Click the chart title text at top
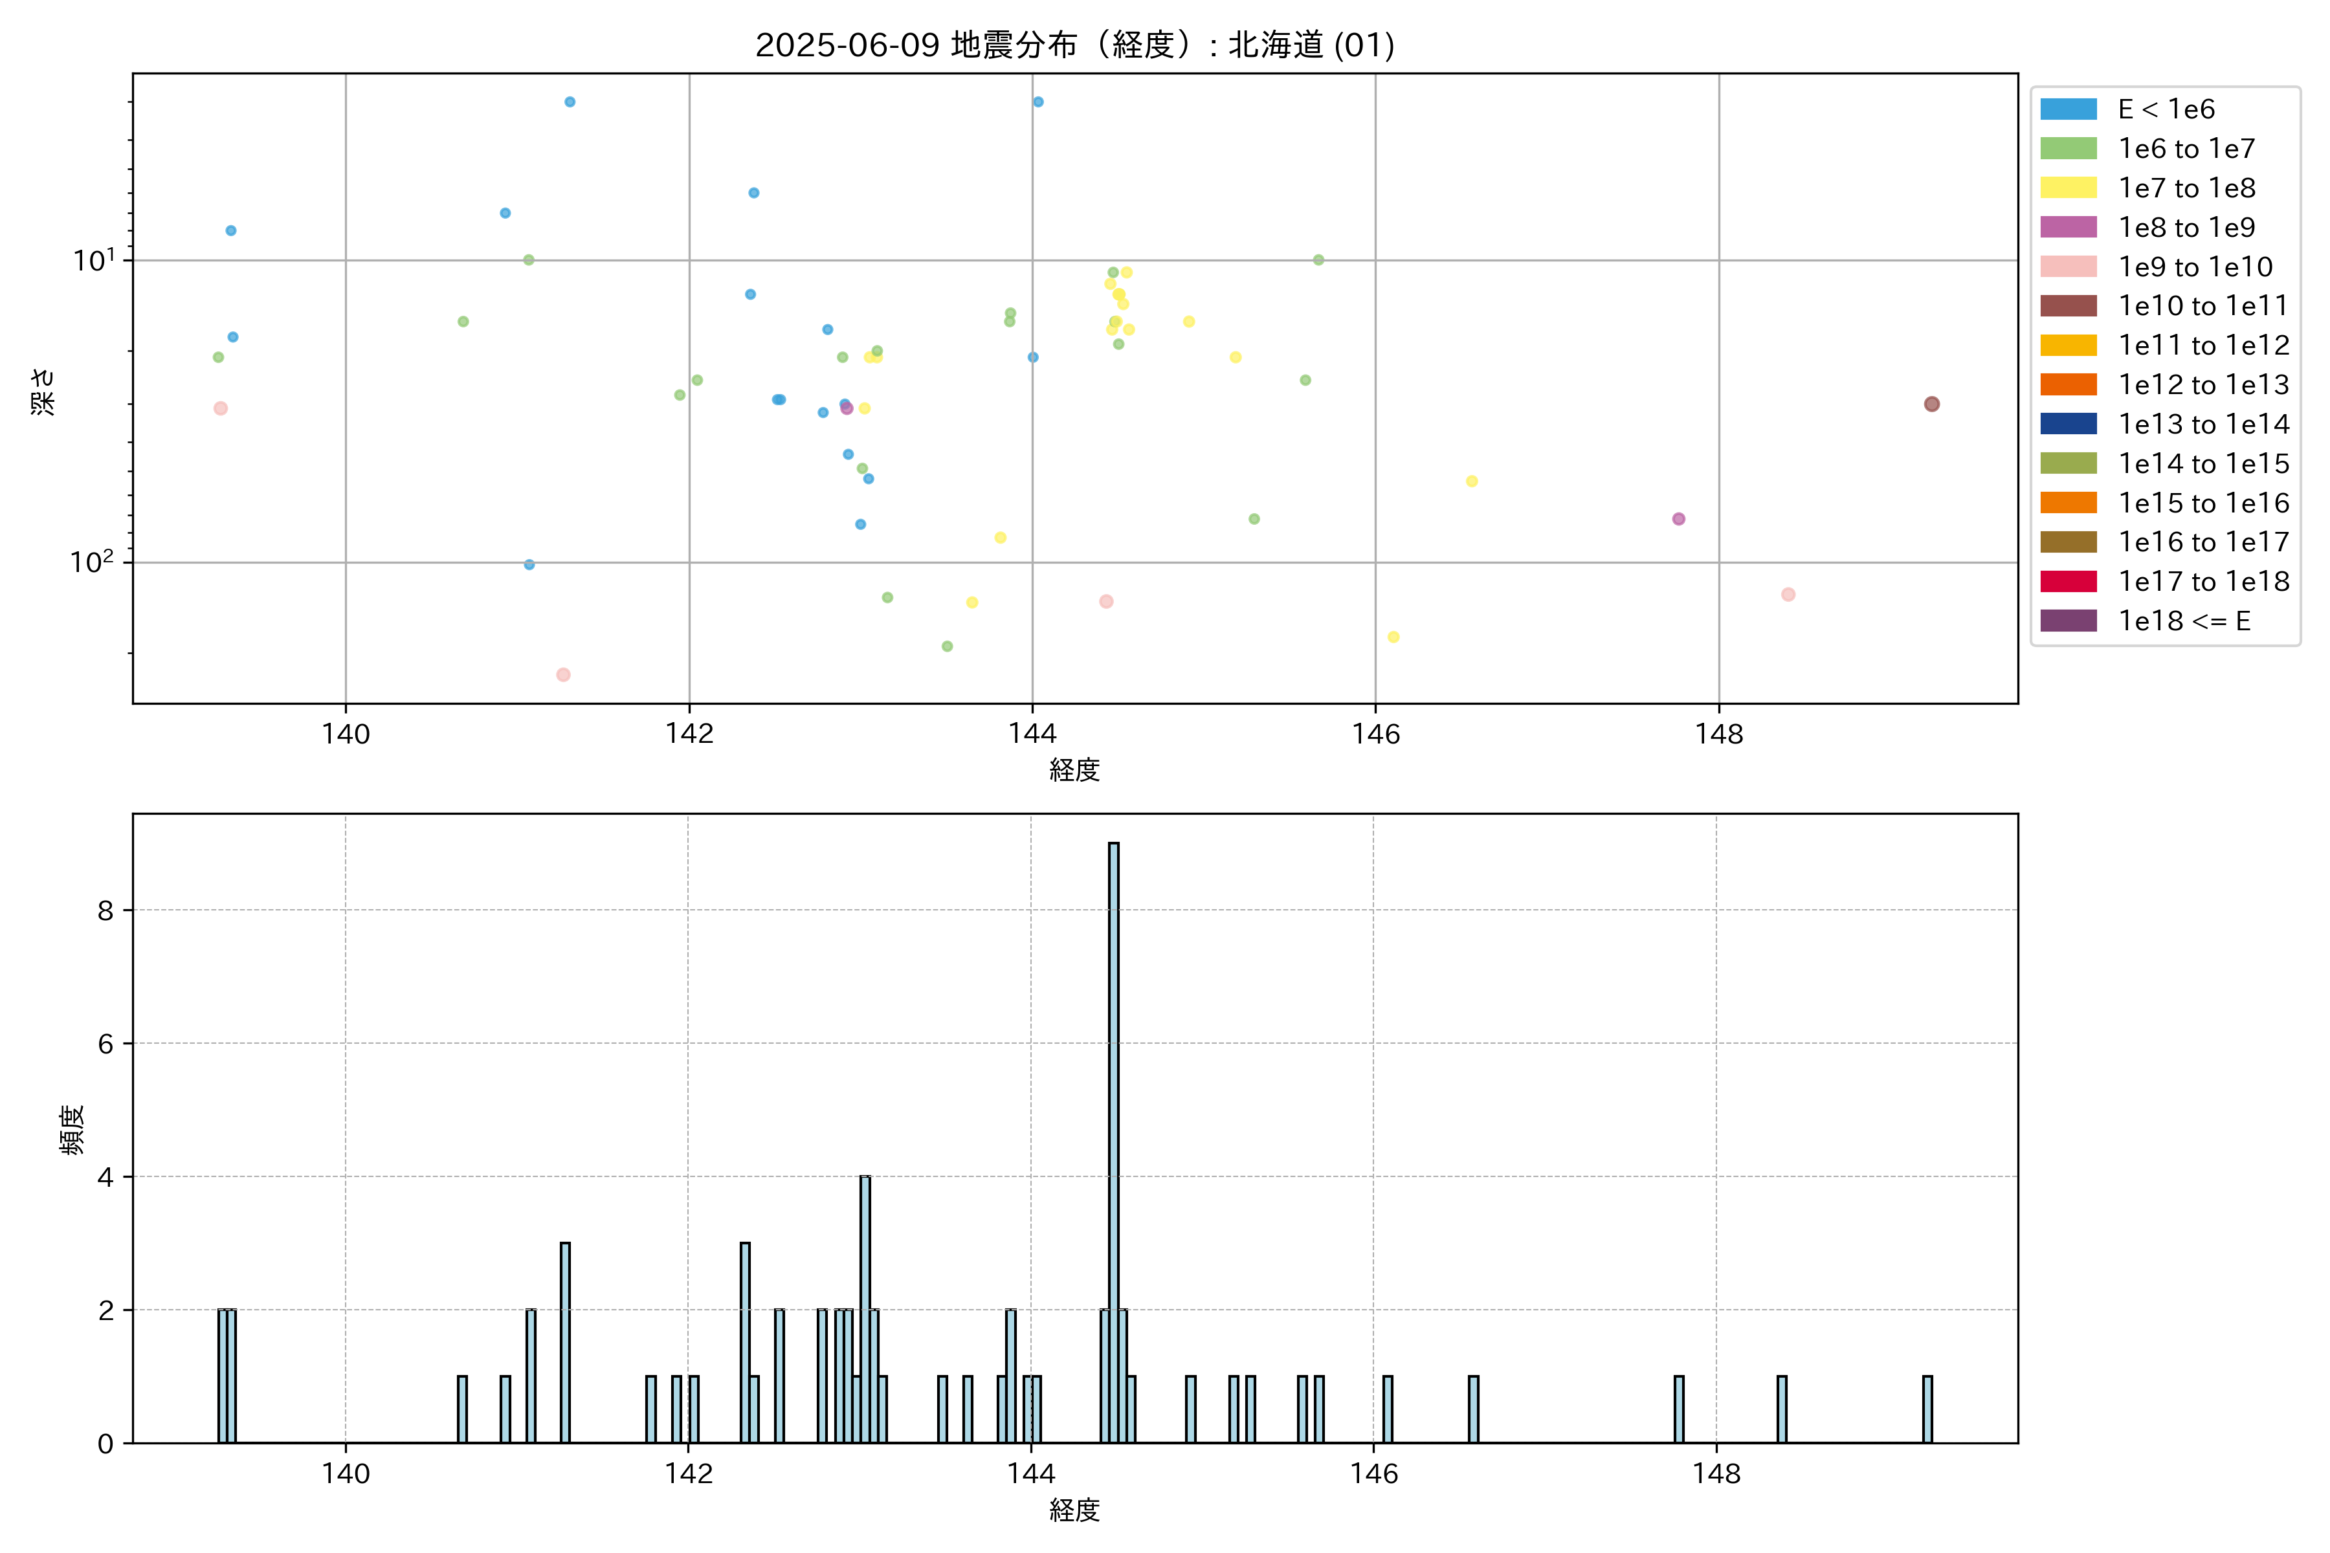2330x1553 pixels. pos(1074,45)
